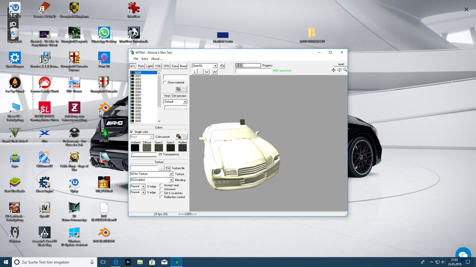Open the Mail app from taskbar

tap(164, 262)
